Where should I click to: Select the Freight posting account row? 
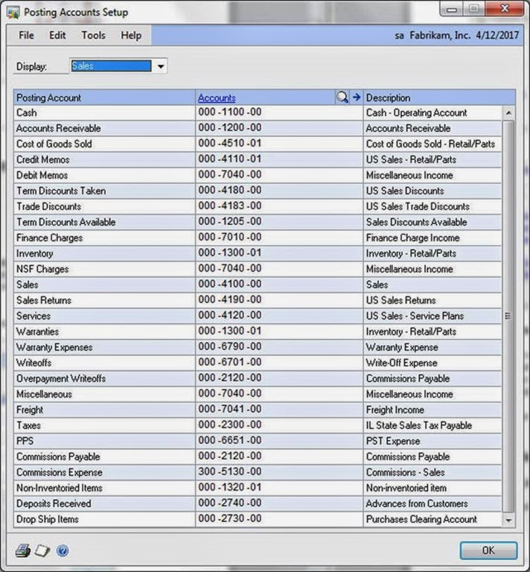[x=104, y=410]
